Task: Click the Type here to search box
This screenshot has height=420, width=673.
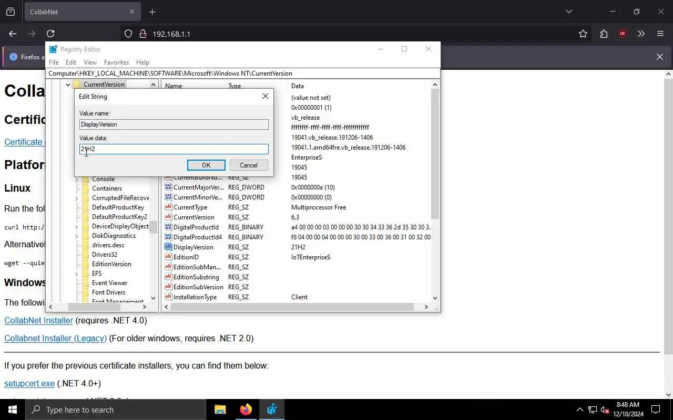Action: click(x=116, y=409)
